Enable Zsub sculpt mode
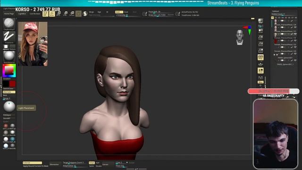Screen dimensions: 302x170 [126, 12]
